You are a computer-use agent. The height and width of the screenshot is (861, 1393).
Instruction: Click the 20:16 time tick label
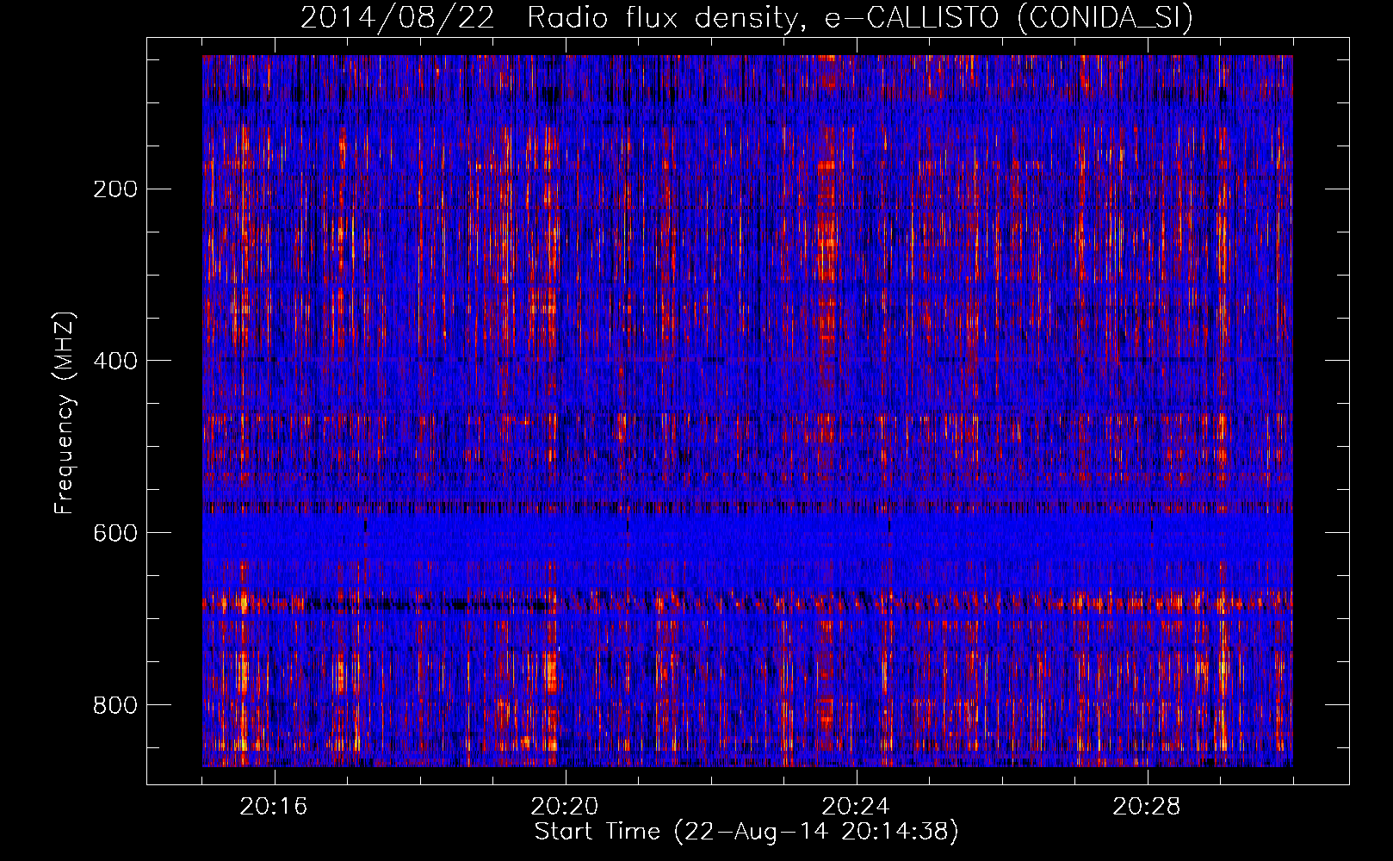tap(274, 807)
